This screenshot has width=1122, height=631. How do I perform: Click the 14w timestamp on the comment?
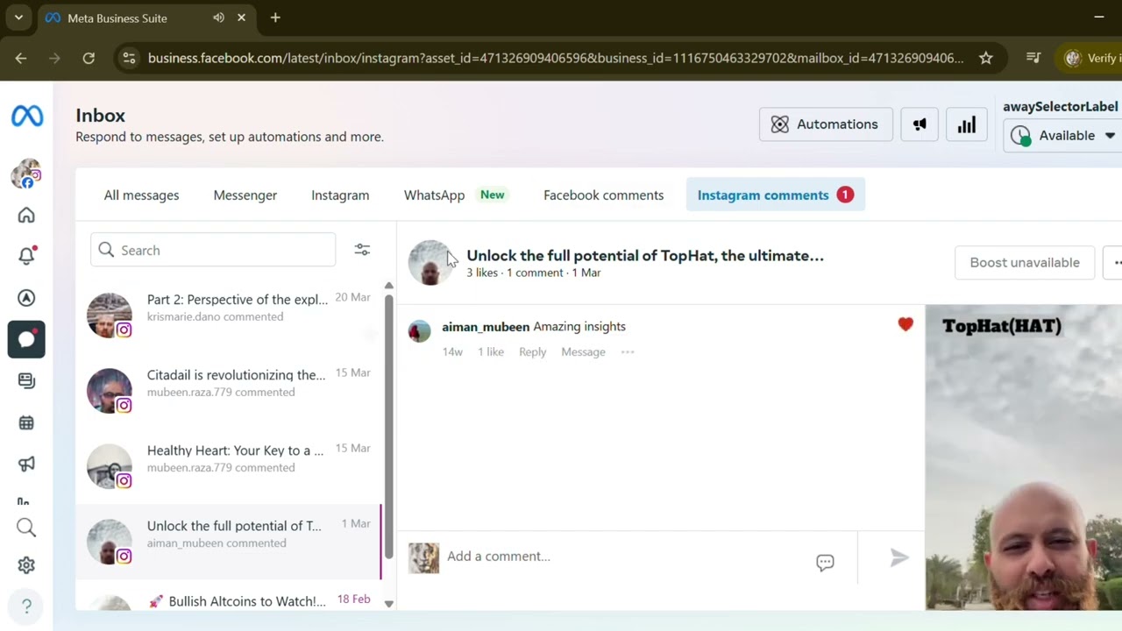(452, 351)
